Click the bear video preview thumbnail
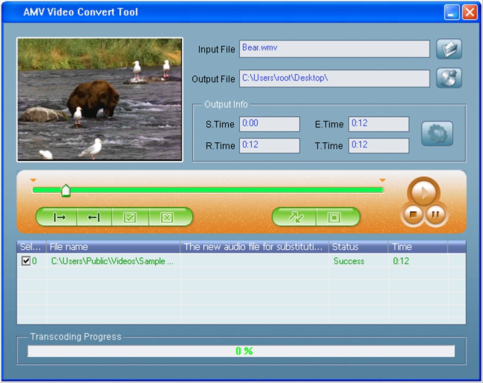The width and height of the screenshot is (483, 383). point(100,99)
